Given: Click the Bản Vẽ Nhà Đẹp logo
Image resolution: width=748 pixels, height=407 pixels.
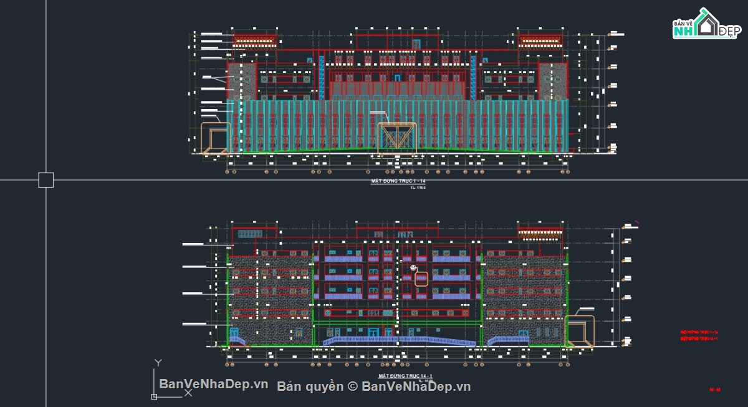Looking at the screenshot, I should [x=706, y=25].
